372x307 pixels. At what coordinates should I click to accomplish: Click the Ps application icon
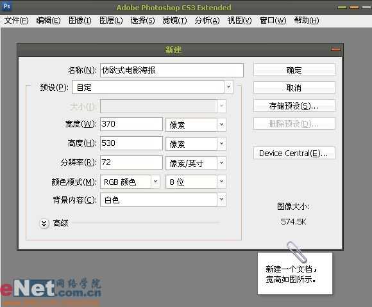(x=6, y=6)
